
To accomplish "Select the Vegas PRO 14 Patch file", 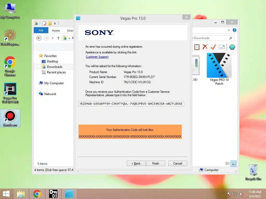I will pyautogui.click(x=219, y=69).
